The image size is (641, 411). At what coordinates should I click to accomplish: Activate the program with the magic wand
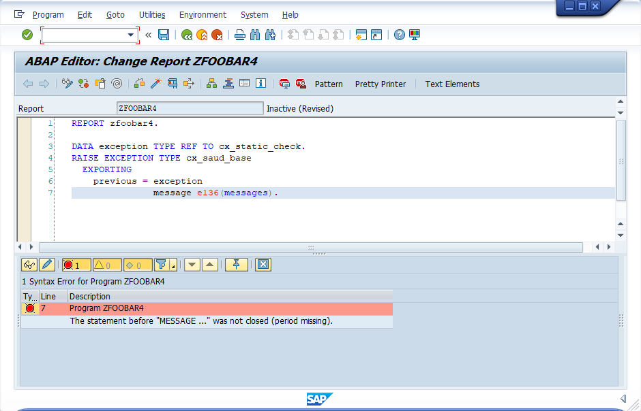[x=155, y=84]
